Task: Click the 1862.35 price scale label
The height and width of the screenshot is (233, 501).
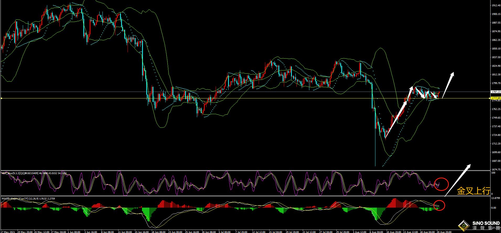Action: [496, 40]
